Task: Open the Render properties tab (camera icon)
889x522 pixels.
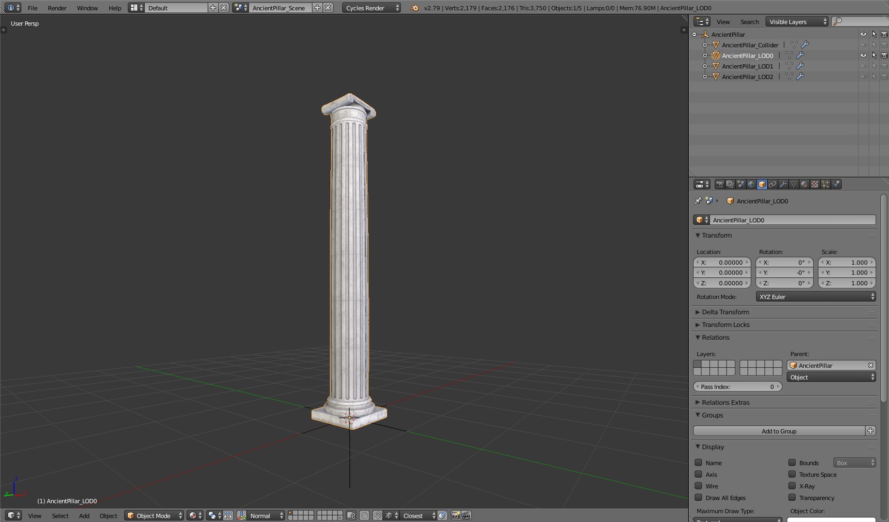Action: pyautogui.click(x=720, y=184)
